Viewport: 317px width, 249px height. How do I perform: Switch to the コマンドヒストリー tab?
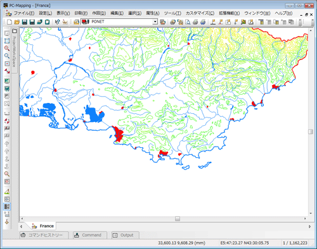click(x=44, y=235)
